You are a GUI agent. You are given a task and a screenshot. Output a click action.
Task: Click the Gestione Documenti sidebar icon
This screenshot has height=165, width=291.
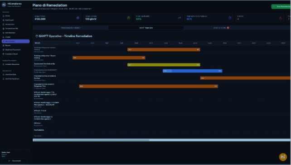coord(3,50)
